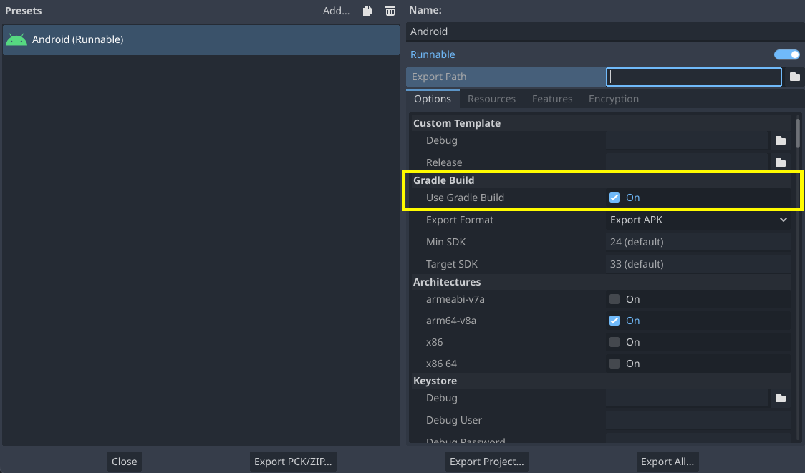The image size is (805, 473).
Task: Open the Features tab
Action: [551, 99]
